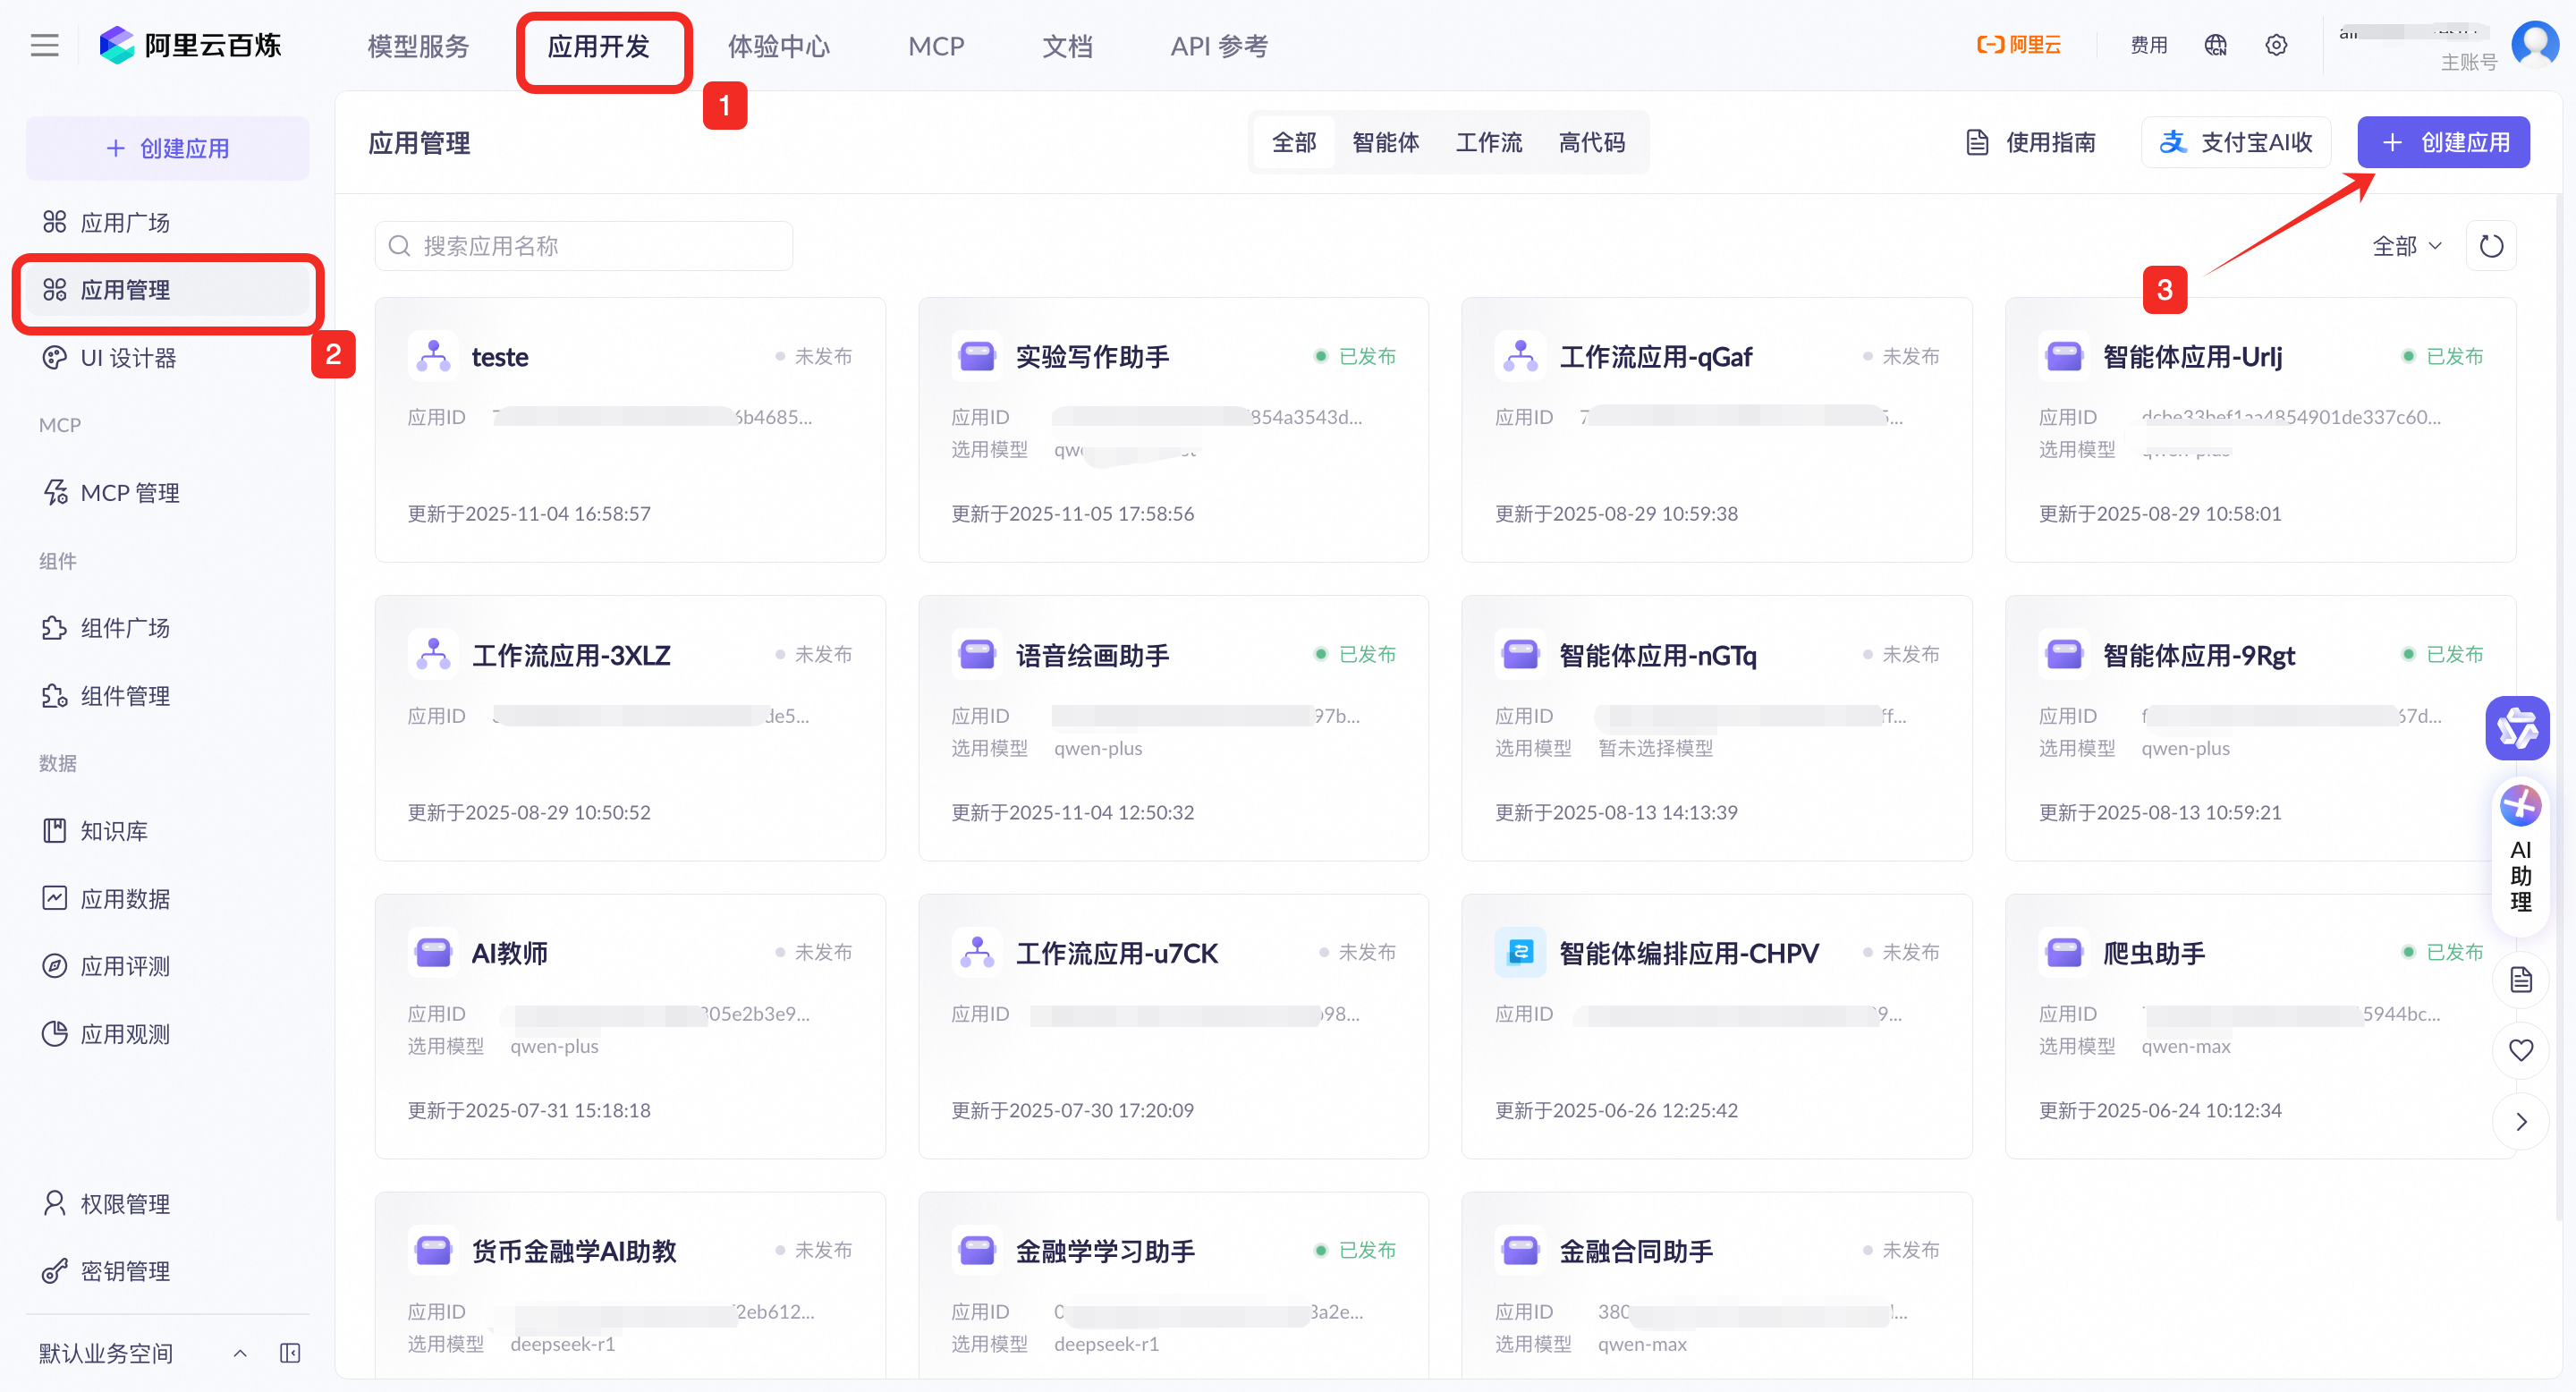Viewport: 2576px width, 1392px height.
Task: Open 知识库 in the sidebar
Action: (x=114, y=830)
